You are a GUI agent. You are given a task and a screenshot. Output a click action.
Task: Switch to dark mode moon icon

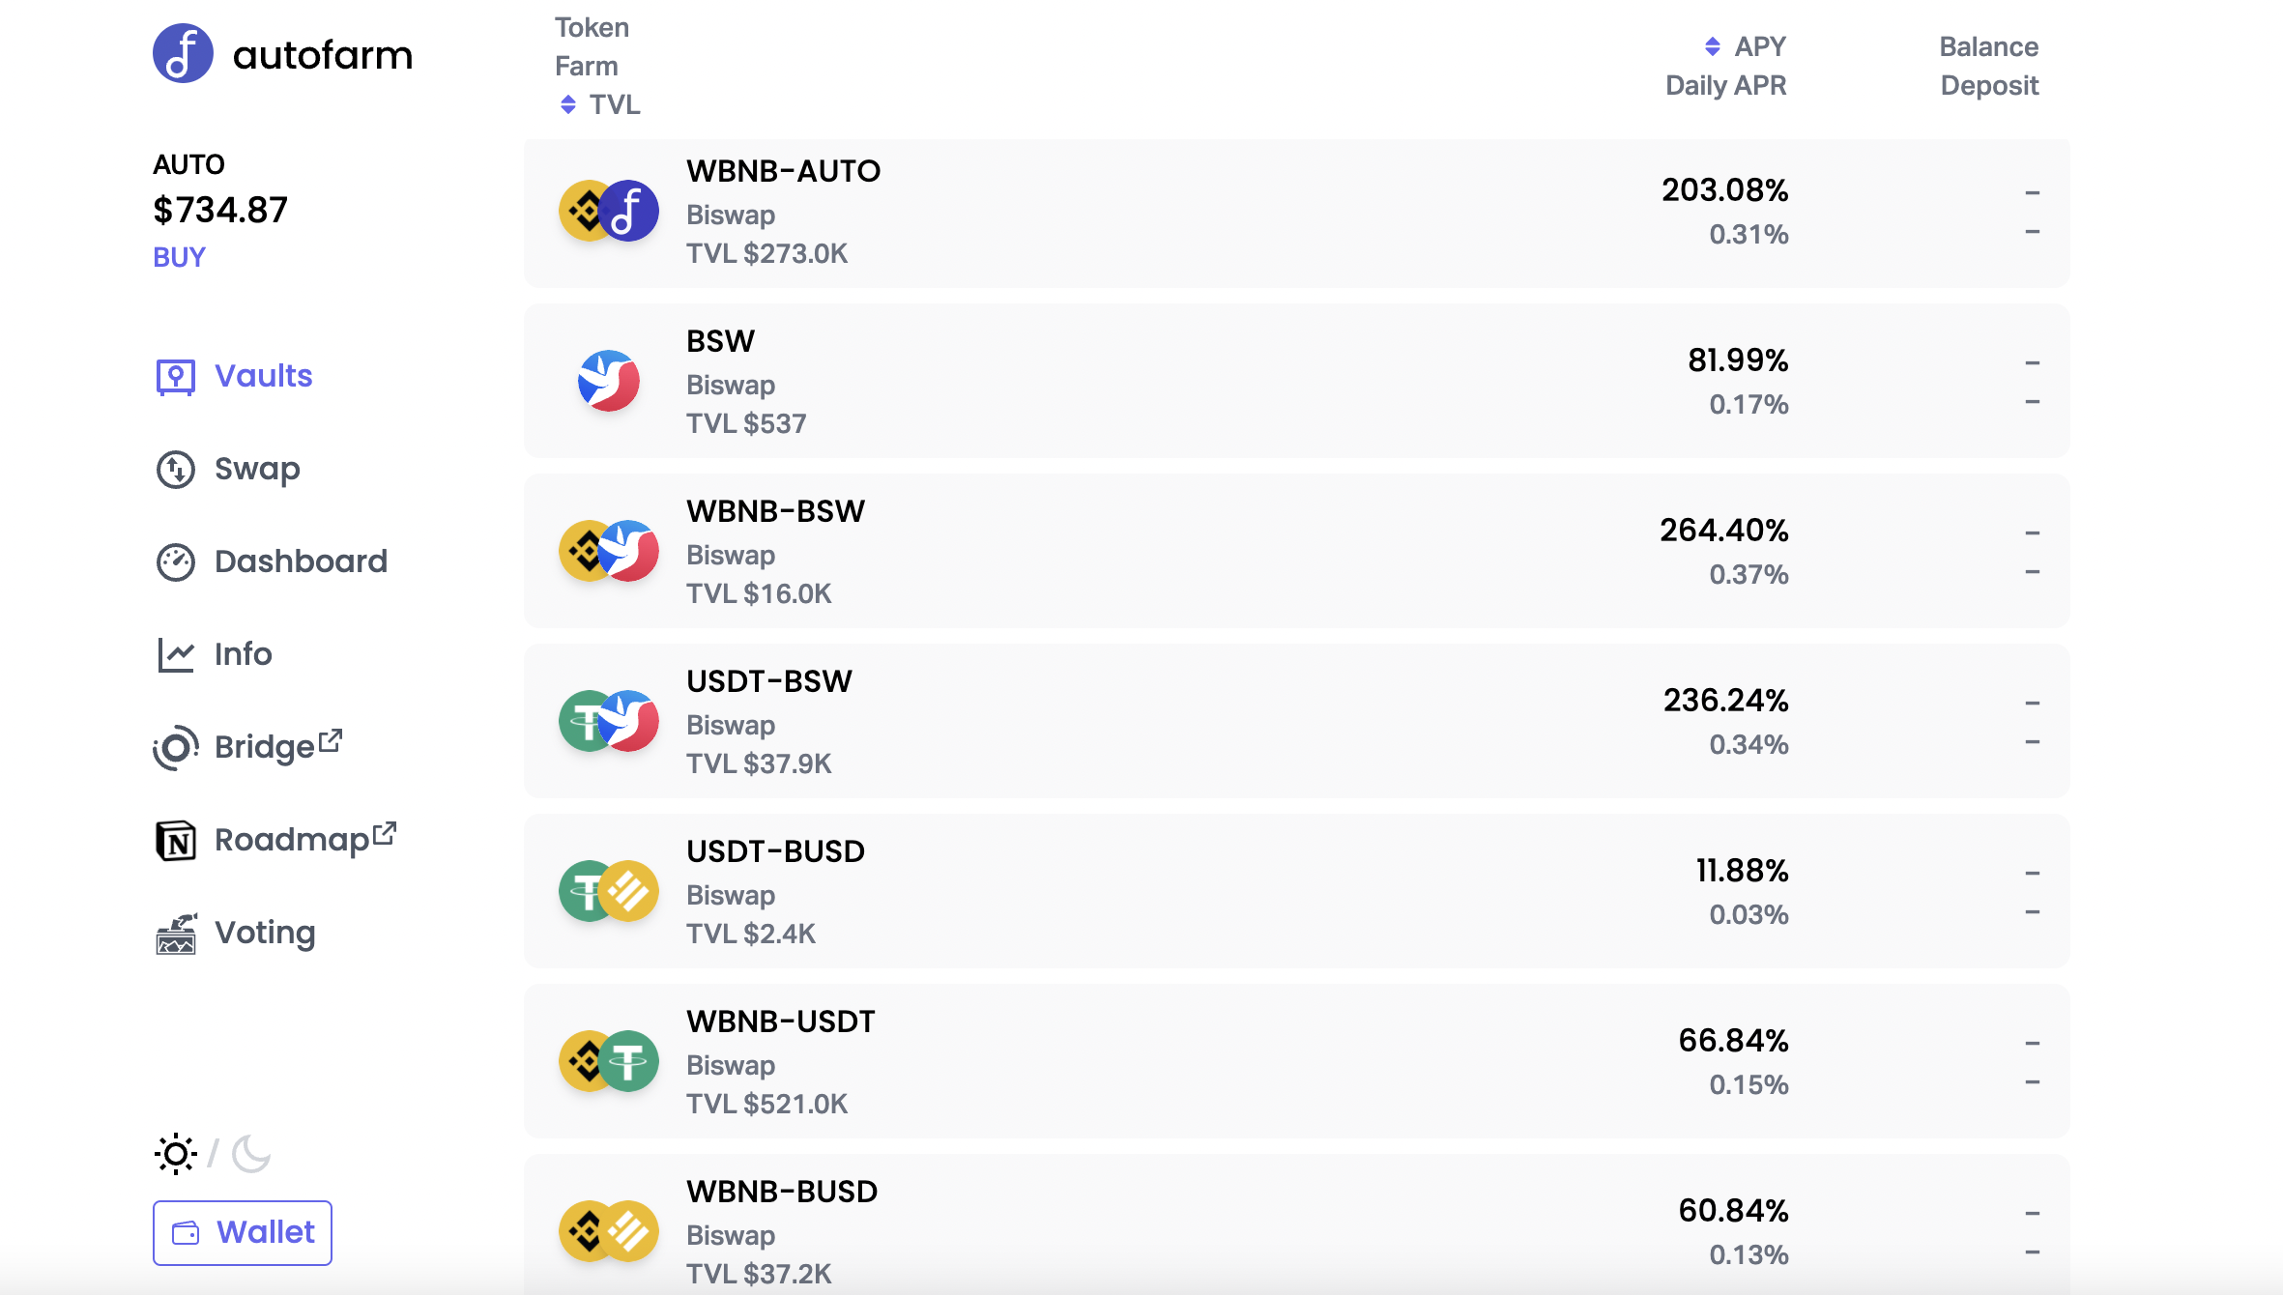coord(251,1153)
